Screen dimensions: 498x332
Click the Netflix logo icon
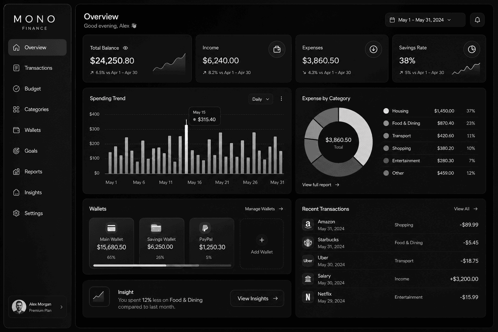308,297
